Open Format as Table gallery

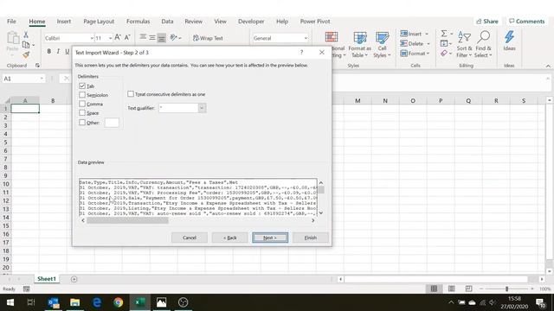tap(360, 44)
